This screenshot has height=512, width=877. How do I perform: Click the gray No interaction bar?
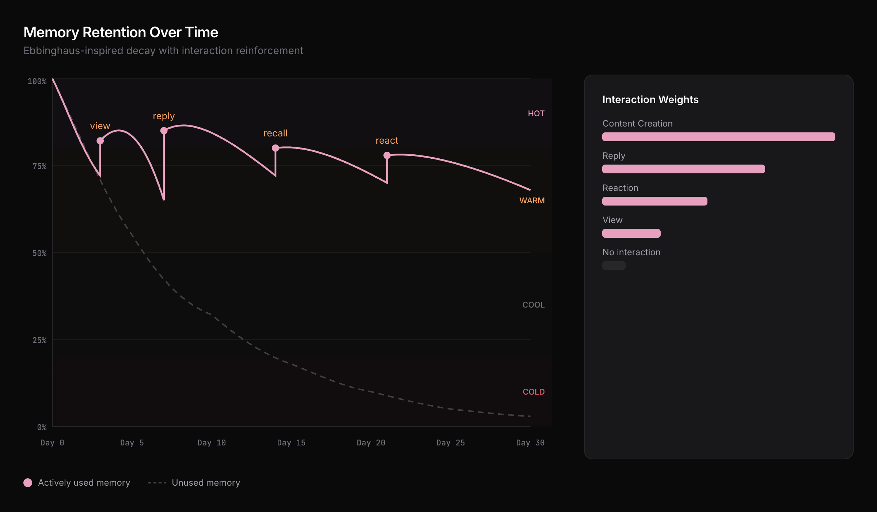[614, 266]
